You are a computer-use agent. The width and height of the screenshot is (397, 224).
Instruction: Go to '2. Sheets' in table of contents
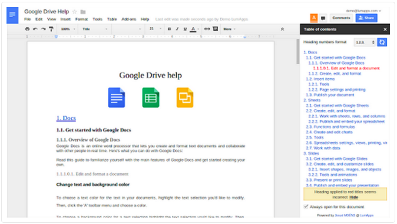pyautogui.click(x=312, y=100)
